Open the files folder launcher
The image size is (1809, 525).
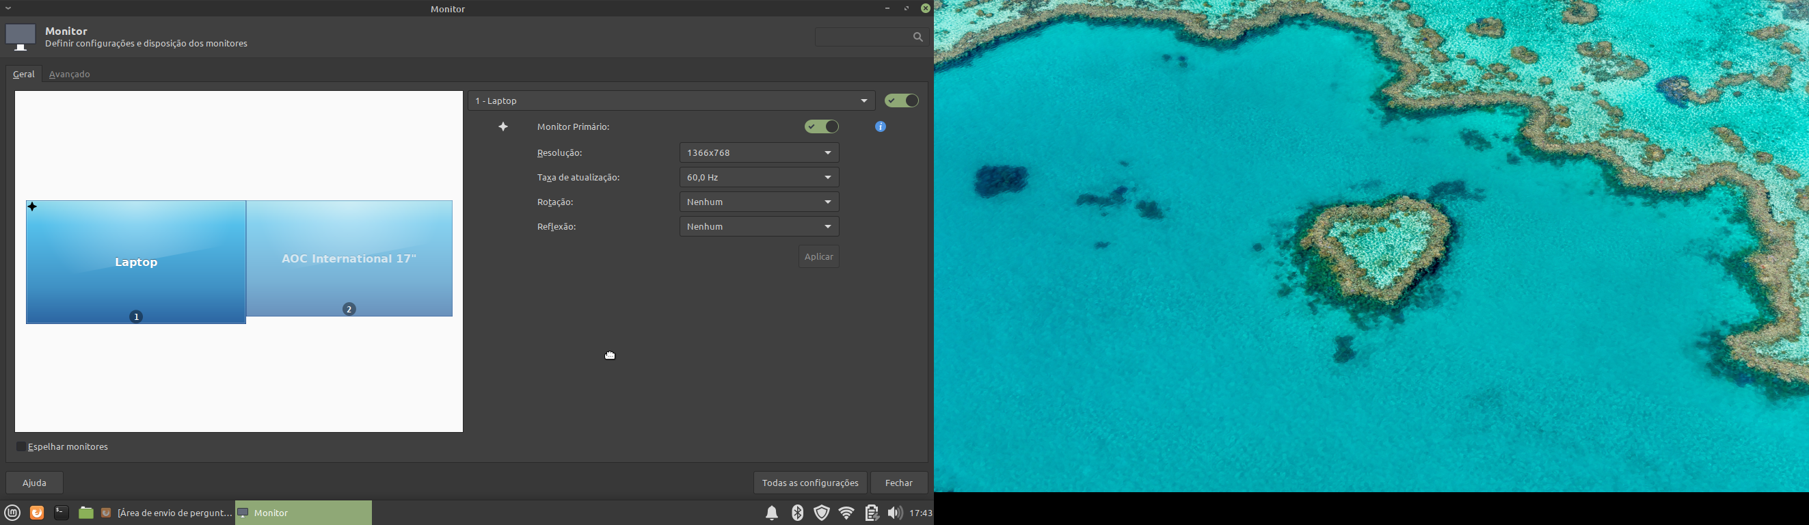pyautogui.click(x=85, y=513)
